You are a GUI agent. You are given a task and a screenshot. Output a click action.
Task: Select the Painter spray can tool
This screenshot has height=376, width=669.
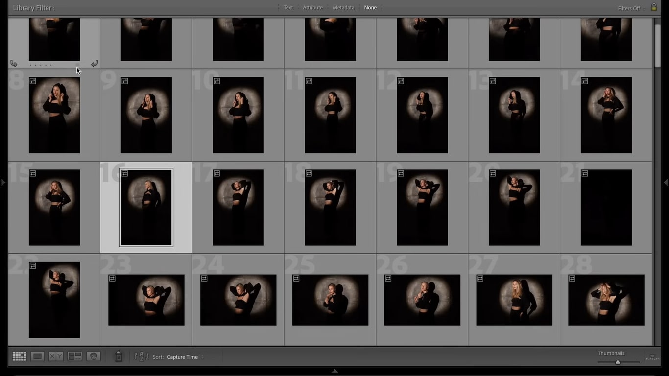pyautogui.click(x=119, y=356)
